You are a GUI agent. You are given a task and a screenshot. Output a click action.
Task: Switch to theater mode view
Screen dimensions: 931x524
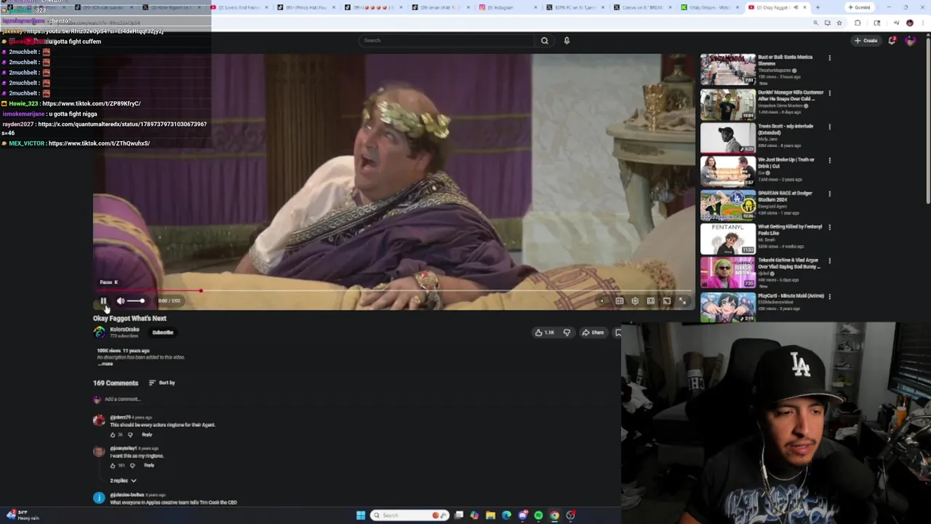pyautogui.click(x=651, y=301)
